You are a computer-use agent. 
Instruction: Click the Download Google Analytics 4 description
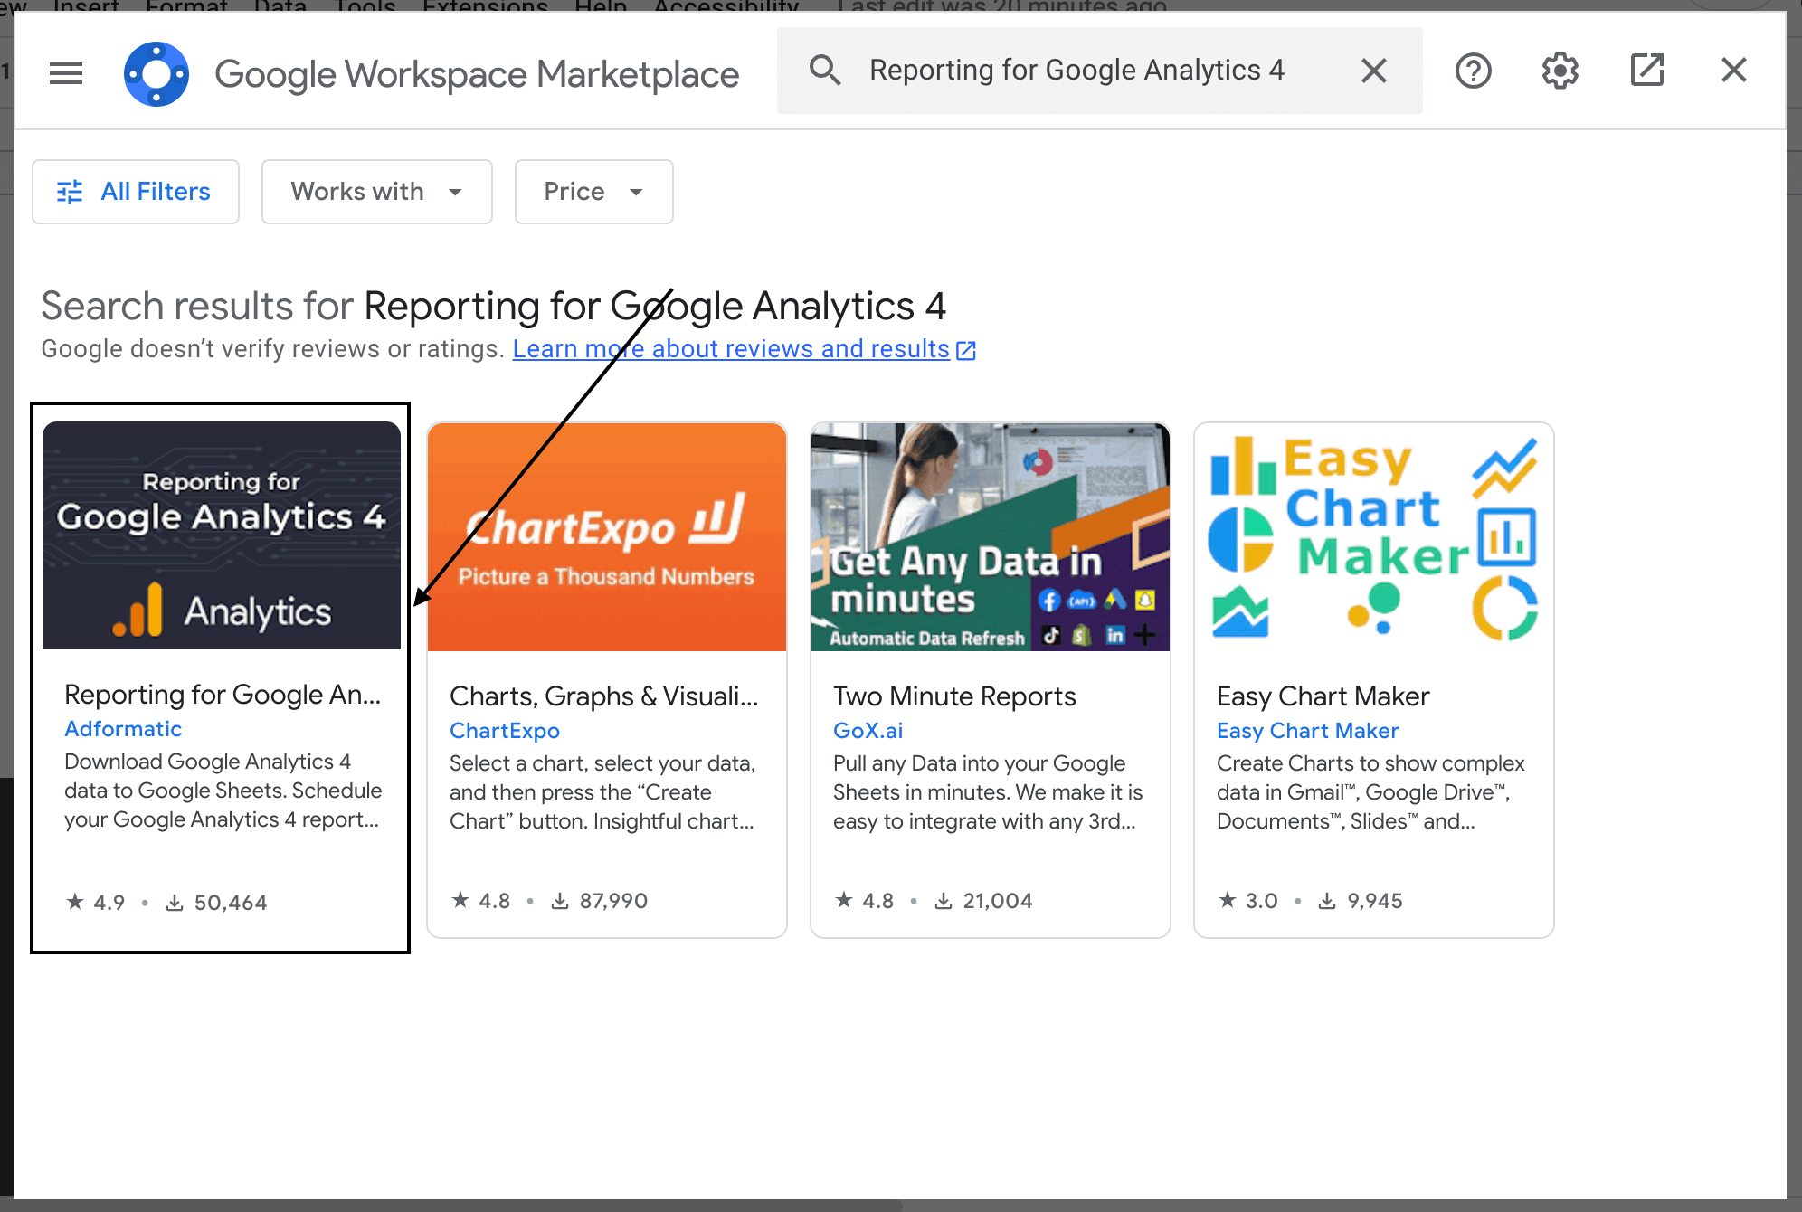click(x=223, y=791)
